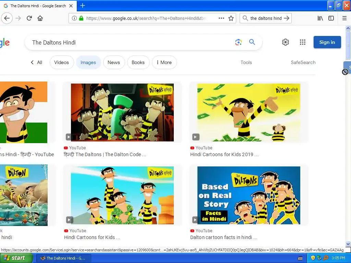Open the browser home page icon
Viewport: 351px width, 263px height.
[x=40, y=18]
